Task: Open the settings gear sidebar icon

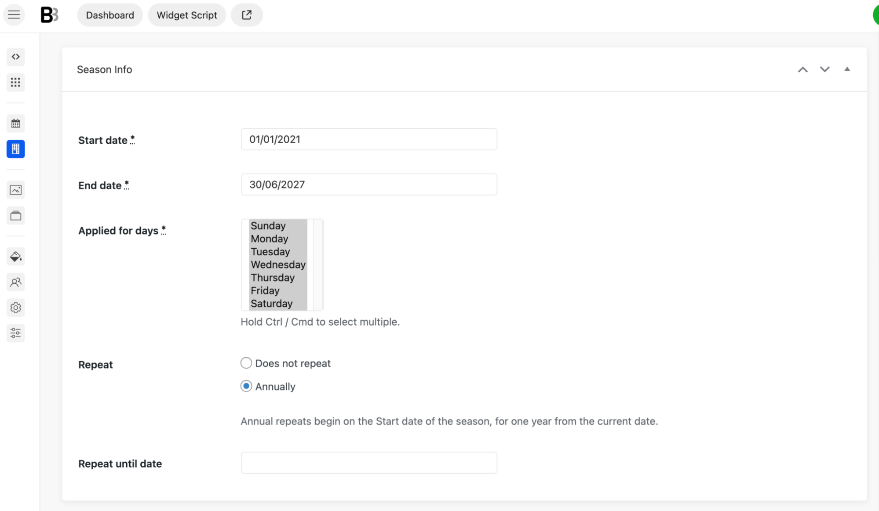Action: (16, 308)
